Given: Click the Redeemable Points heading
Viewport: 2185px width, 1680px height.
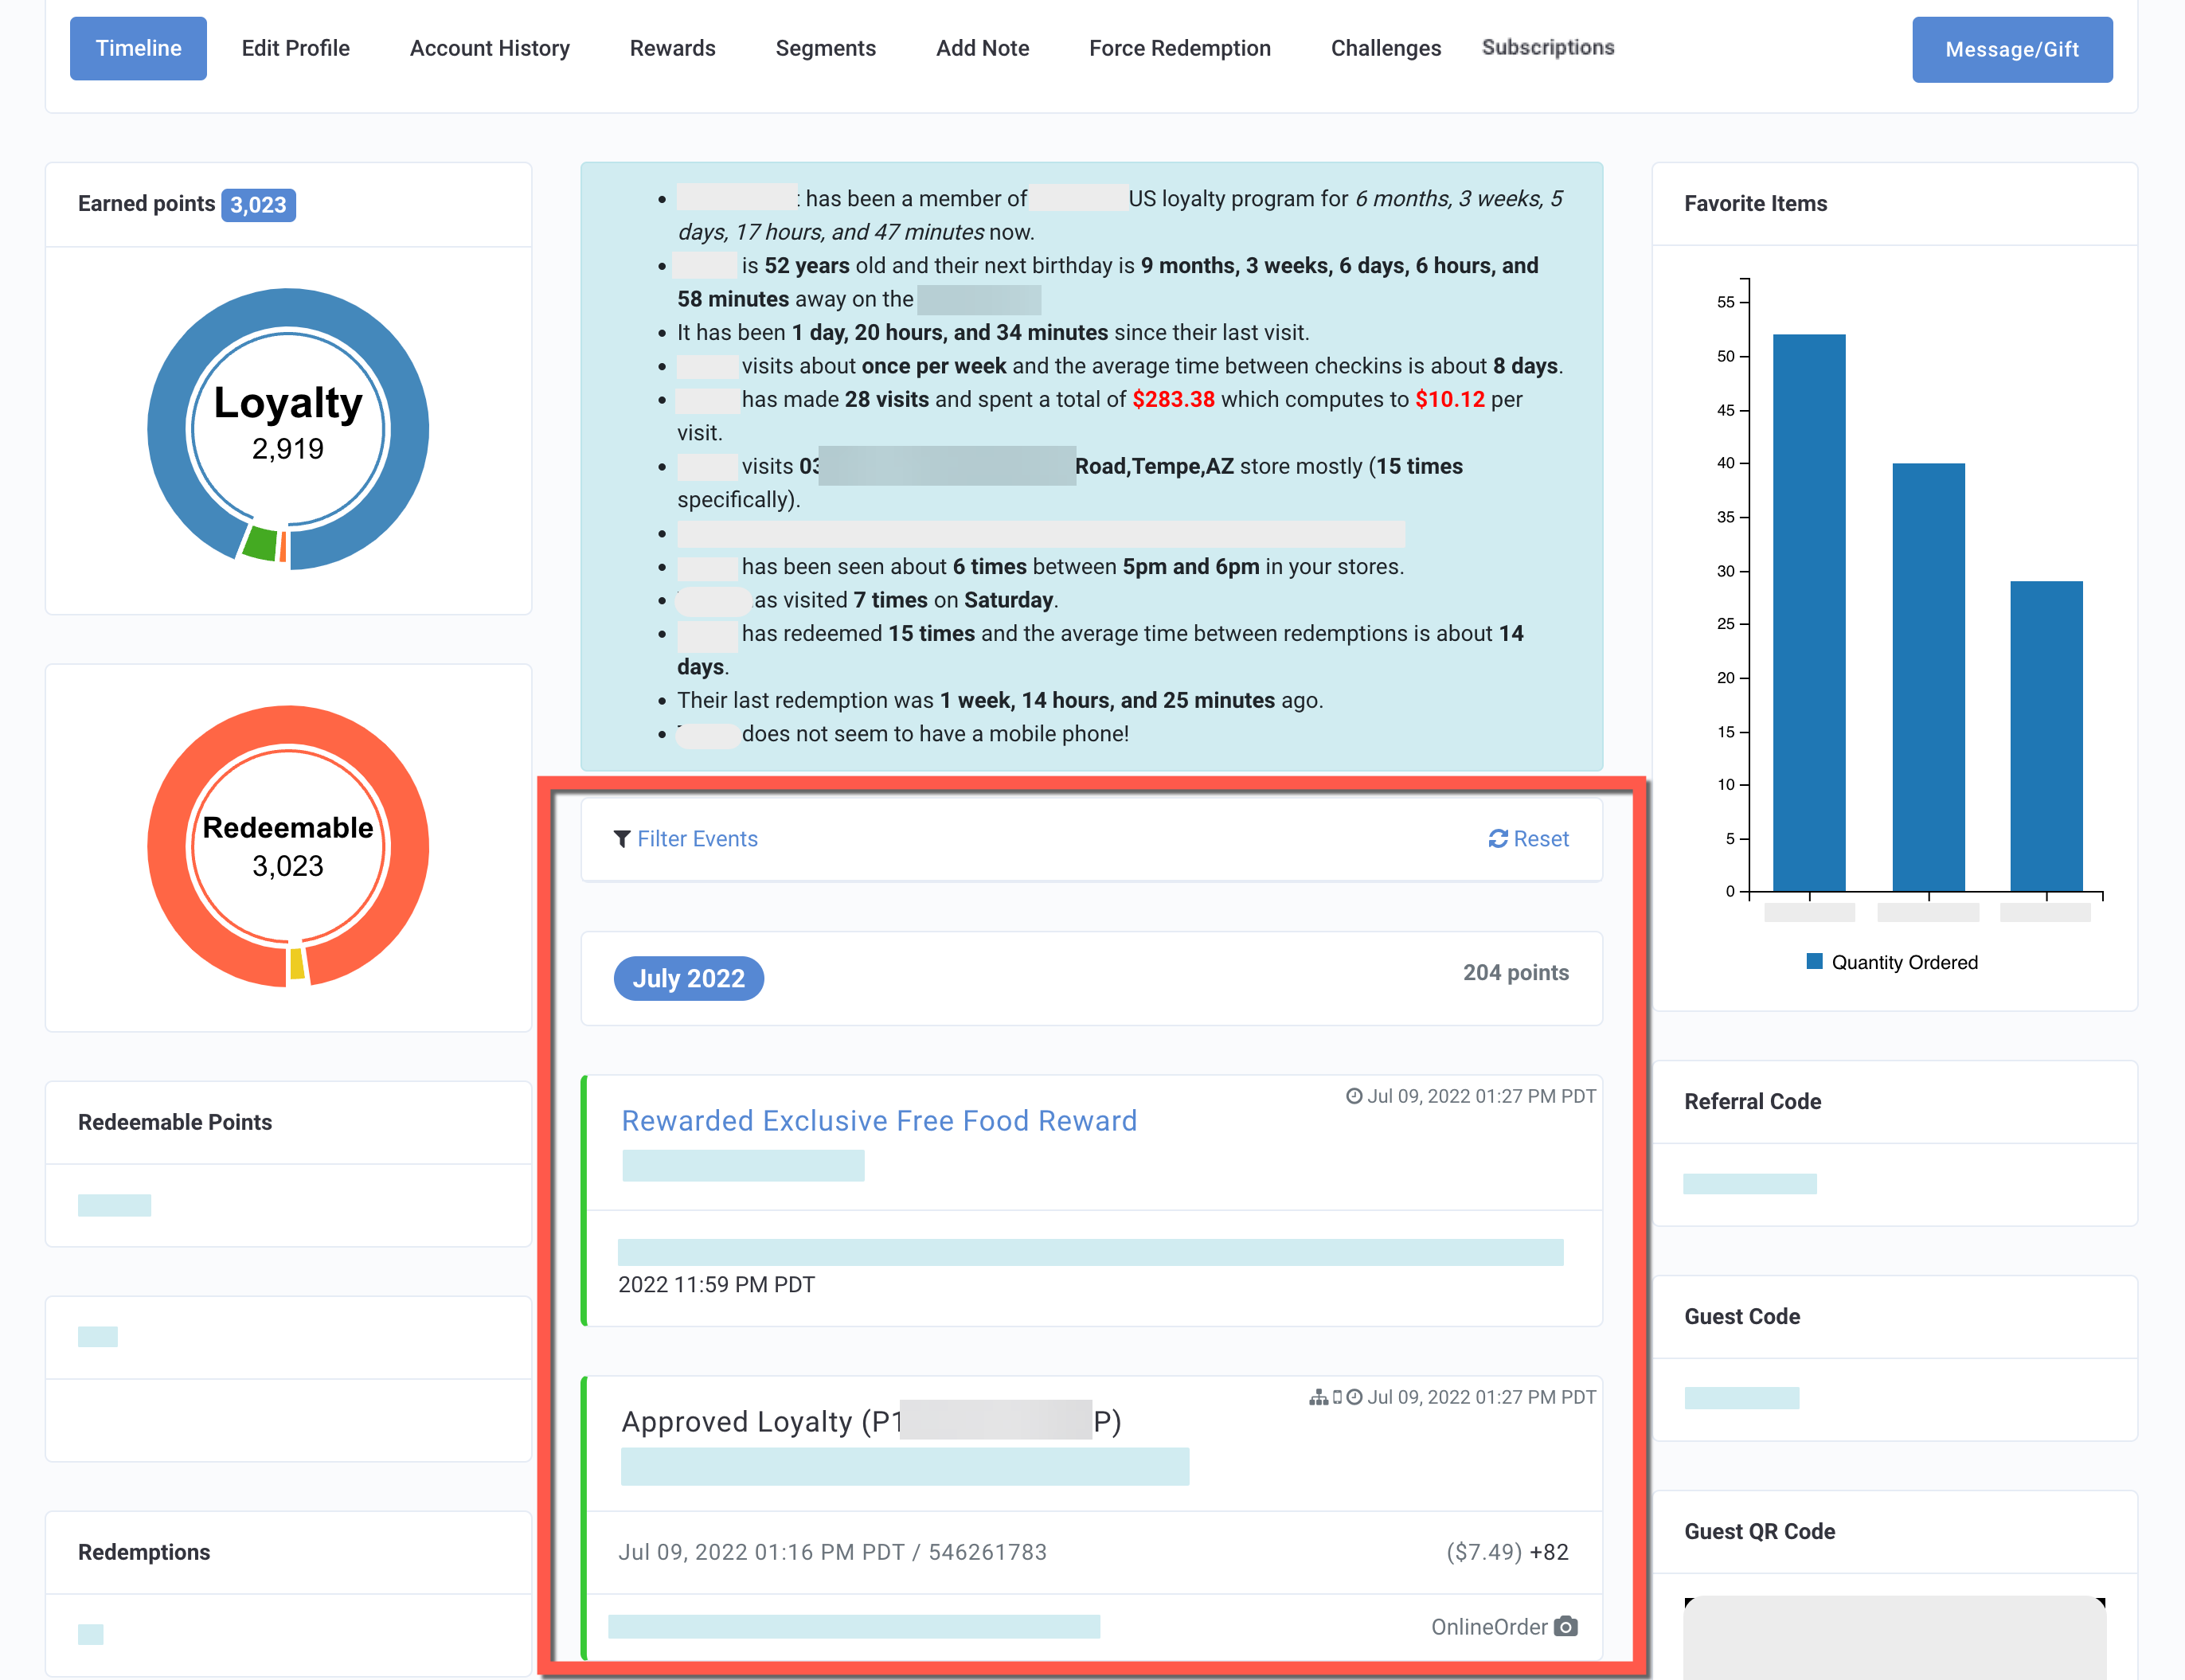Looking at the screenshot, I should 175,1122.
